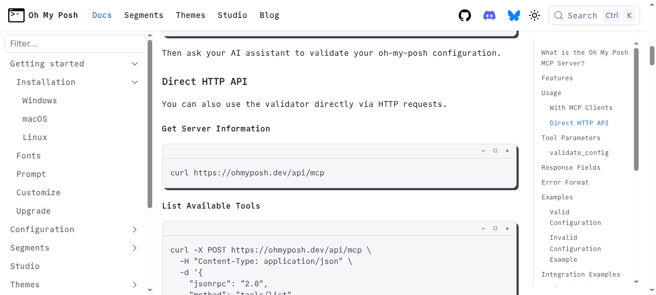The width and height of the screenshot is (656, 295).
Task: Close icon on List Available Tools code block
Action: [507, 229]
